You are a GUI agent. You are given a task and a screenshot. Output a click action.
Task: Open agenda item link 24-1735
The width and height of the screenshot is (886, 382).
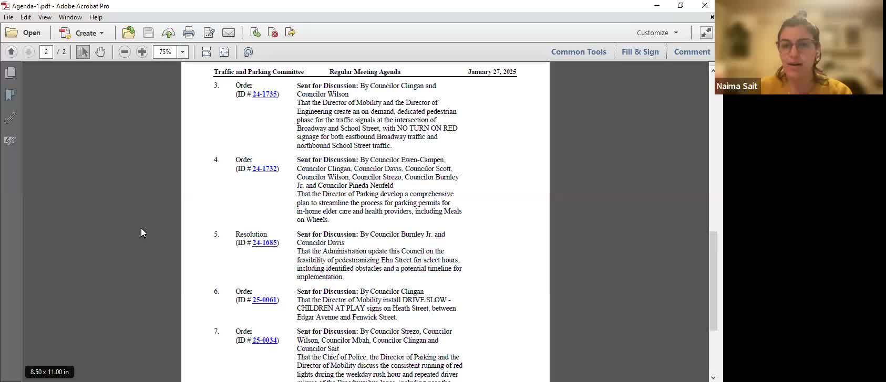tap(264, 94)
